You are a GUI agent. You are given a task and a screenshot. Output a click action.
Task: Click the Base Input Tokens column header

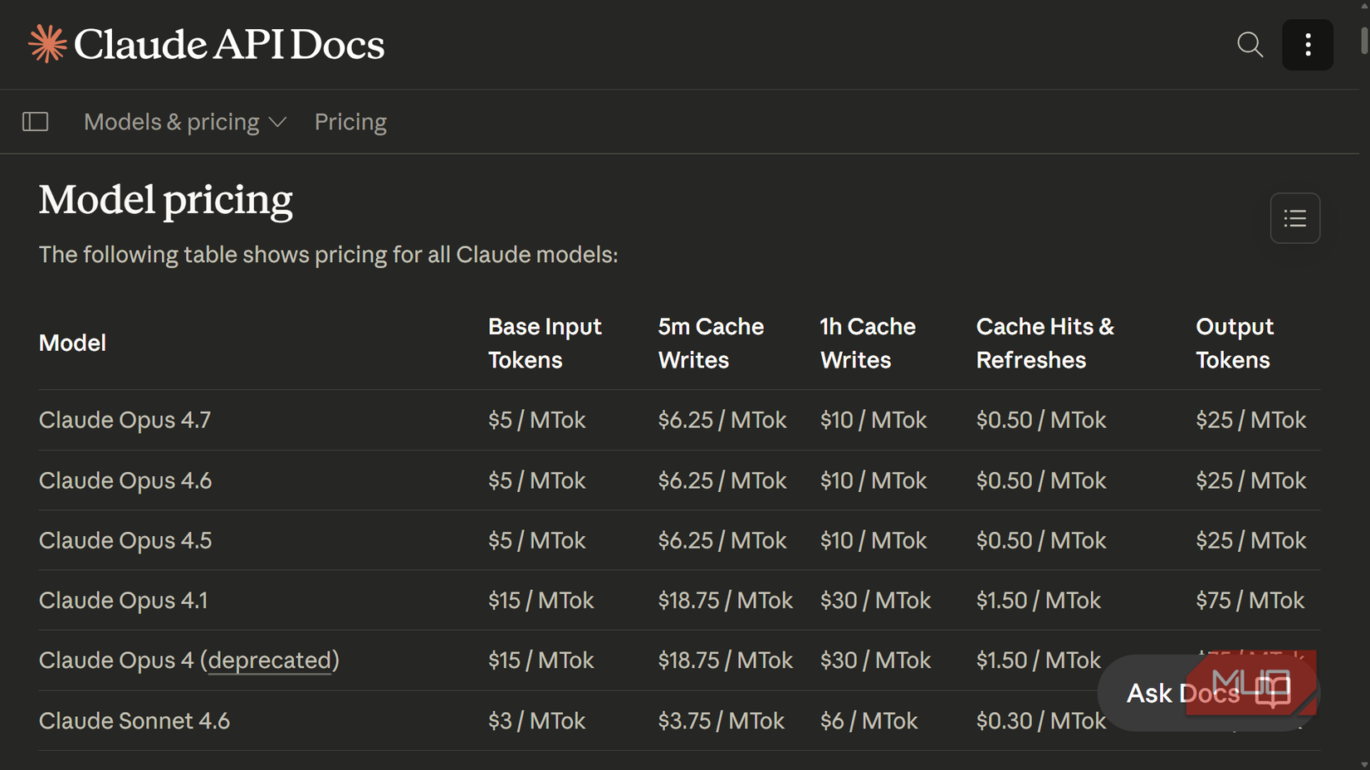pyautogui.click(x=545, y=343)
